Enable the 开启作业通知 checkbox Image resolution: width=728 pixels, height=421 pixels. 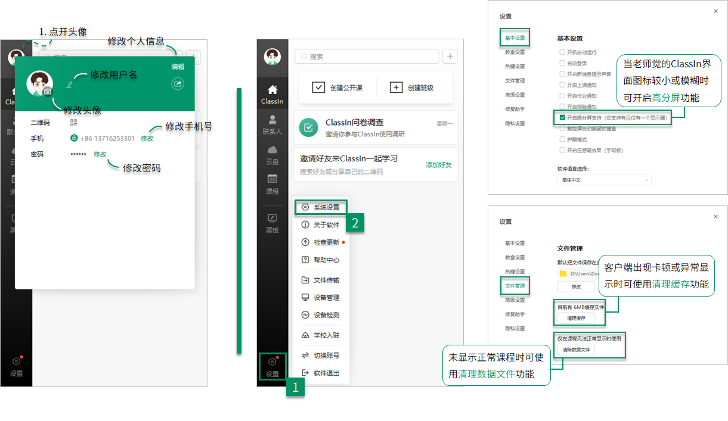point(562,96)
